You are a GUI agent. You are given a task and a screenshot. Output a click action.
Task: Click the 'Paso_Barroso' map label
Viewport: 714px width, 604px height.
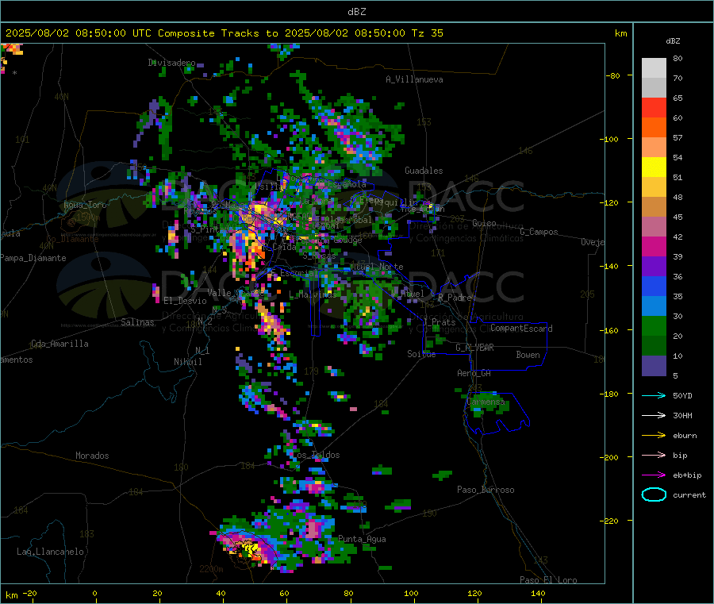pyautogui.click(x=486, y=491)
